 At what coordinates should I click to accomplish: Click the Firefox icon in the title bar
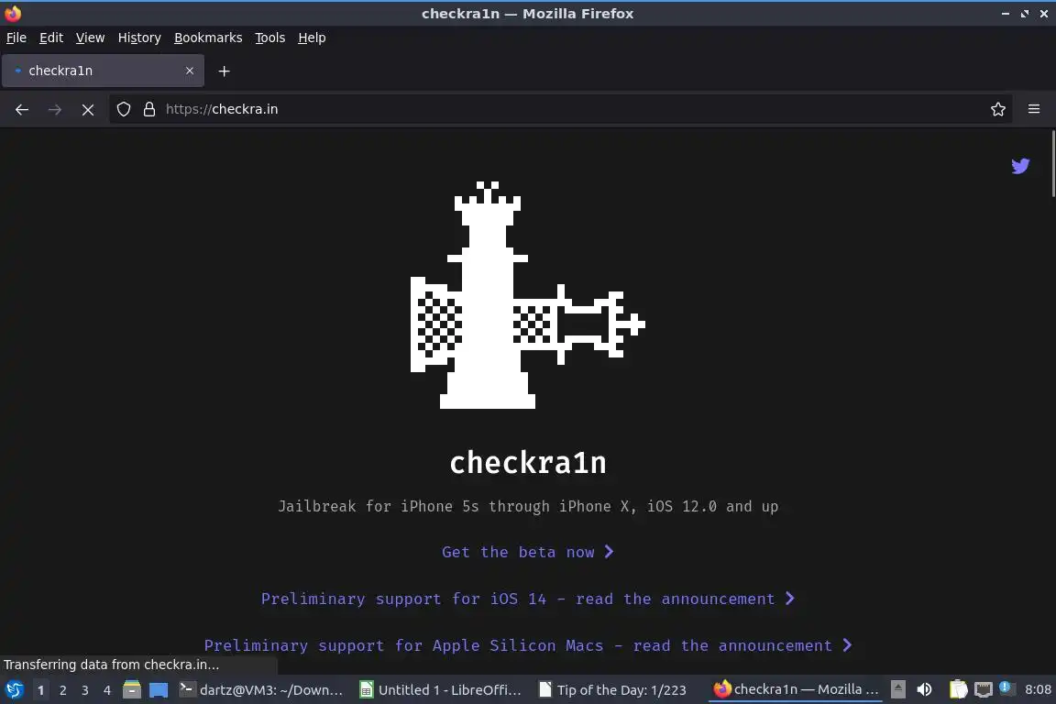13,13
